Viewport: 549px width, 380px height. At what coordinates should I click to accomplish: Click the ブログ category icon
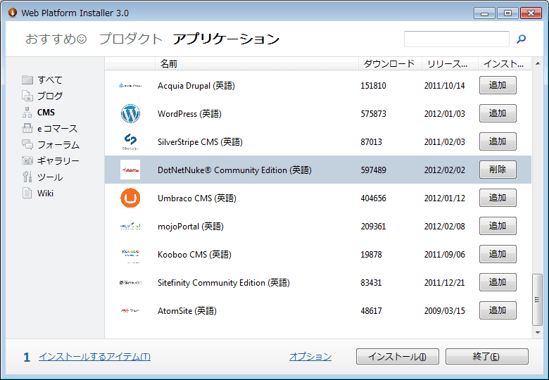27,96
